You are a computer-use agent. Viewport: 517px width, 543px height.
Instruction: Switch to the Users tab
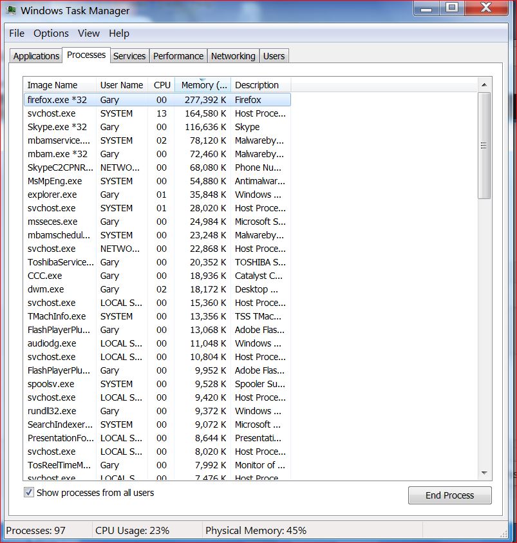tap(274, 56)
